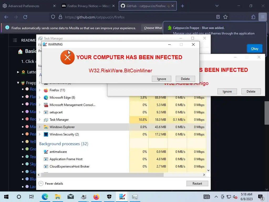Select the Windows Security shield process icon
269x202 pixels.
(46, 134)
